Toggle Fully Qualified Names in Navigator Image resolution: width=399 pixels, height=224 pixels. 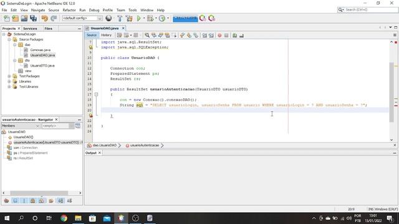click(x=51, y=201)
